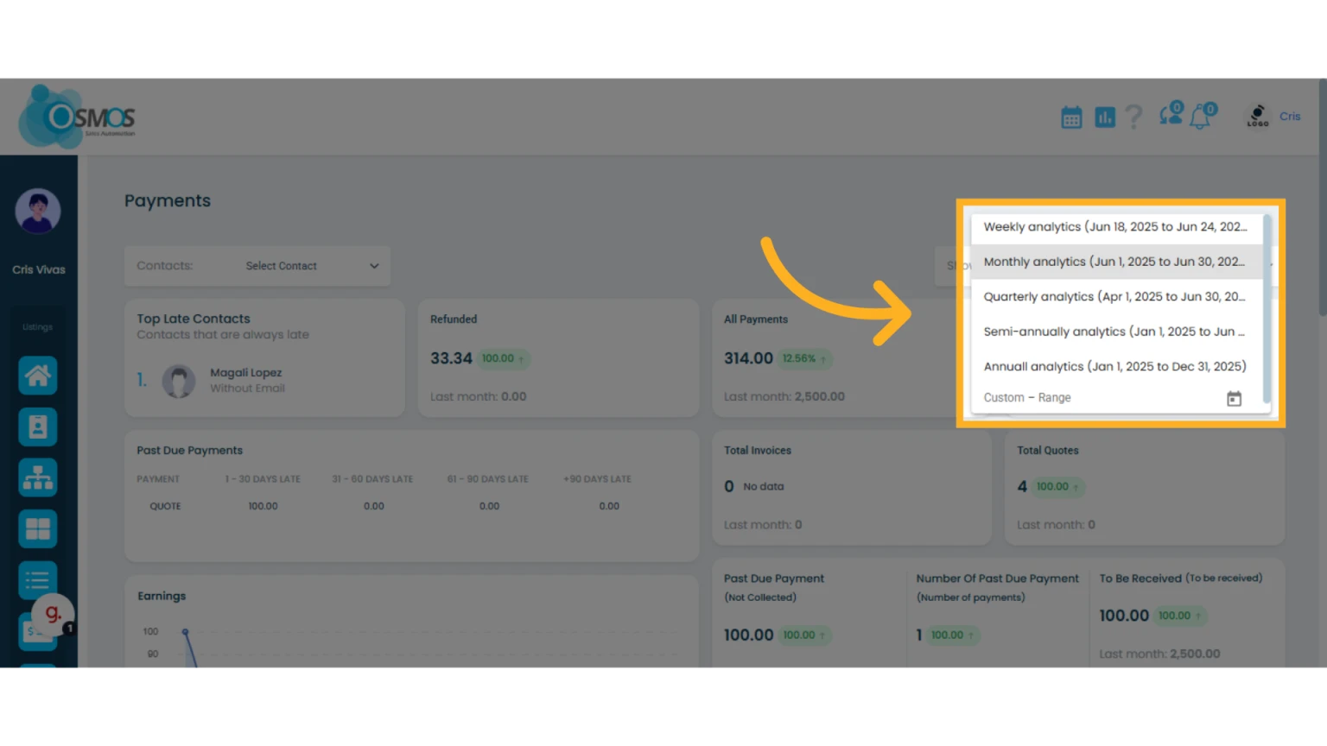Click the Osmos logo
Viewport: 1327px width, 746px height.
coord(77,117)
